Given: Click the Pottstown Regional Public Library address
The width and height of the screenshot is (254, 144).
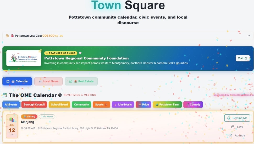Looking at the screenshot, I should 79,128.
